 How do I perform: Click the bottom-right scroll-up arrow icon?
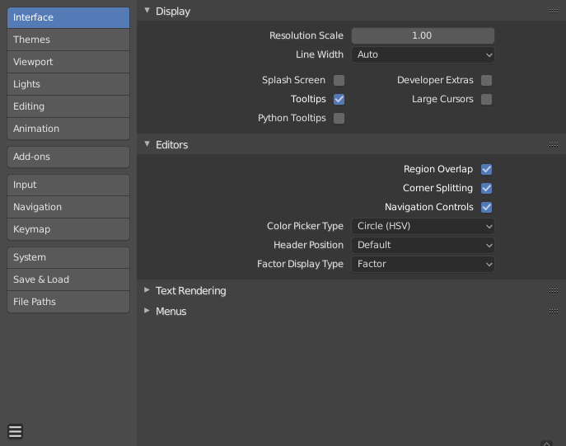pyautogui.click(x=546, y=443)
